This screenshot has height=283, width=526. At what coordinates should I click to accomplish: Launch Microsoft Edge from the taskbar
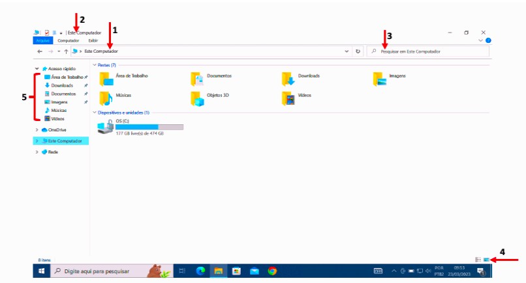(200, 271)
